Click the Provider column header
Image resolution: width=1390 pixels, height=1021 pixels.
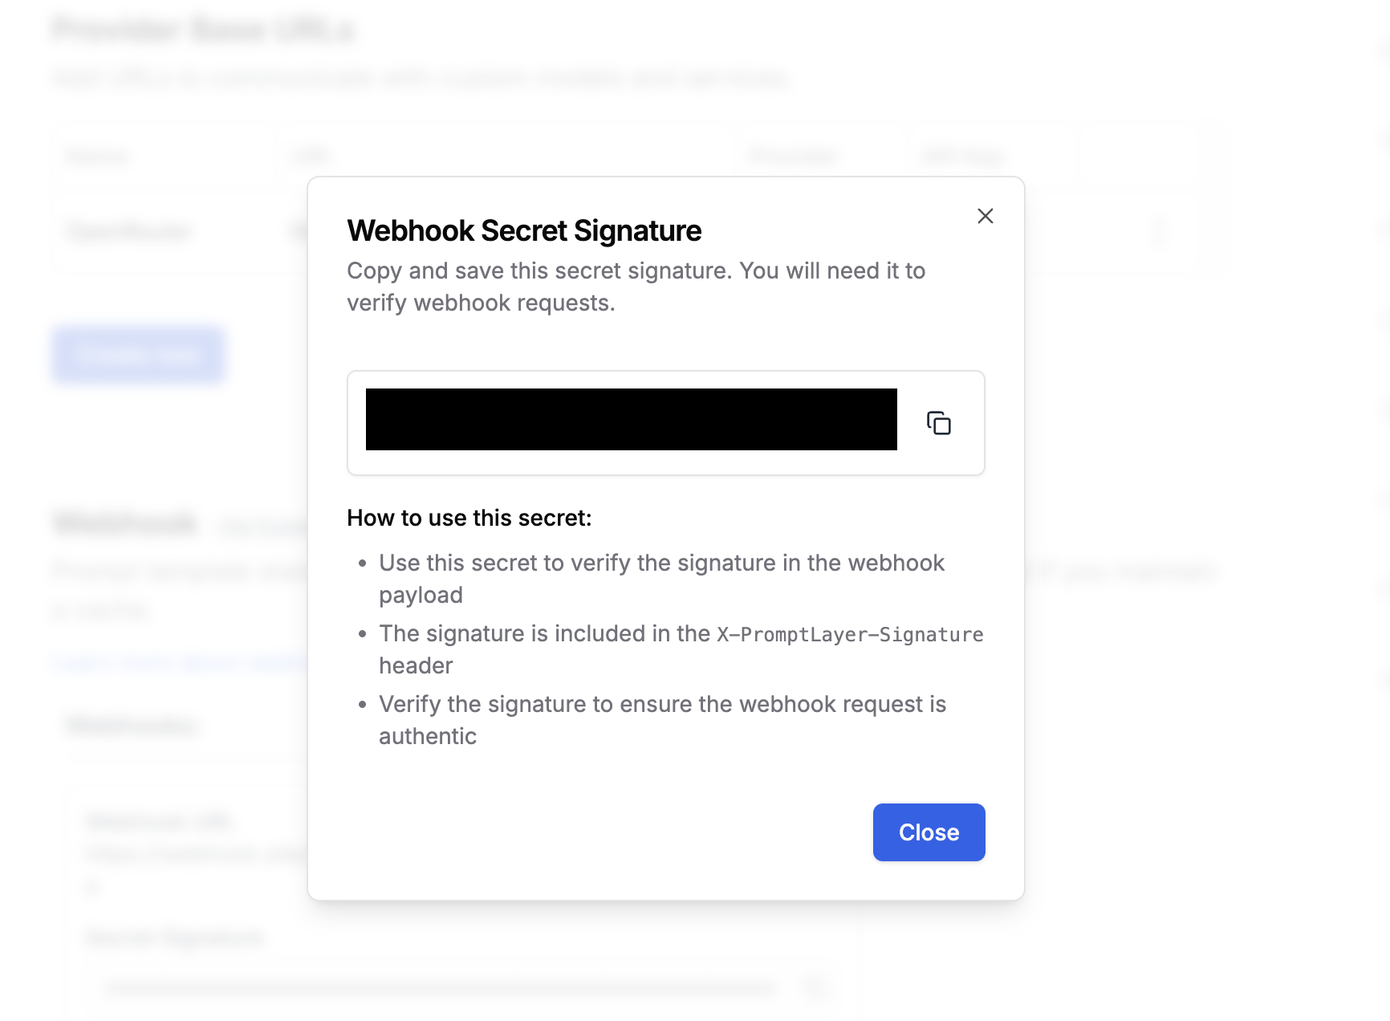coord(794,156)
